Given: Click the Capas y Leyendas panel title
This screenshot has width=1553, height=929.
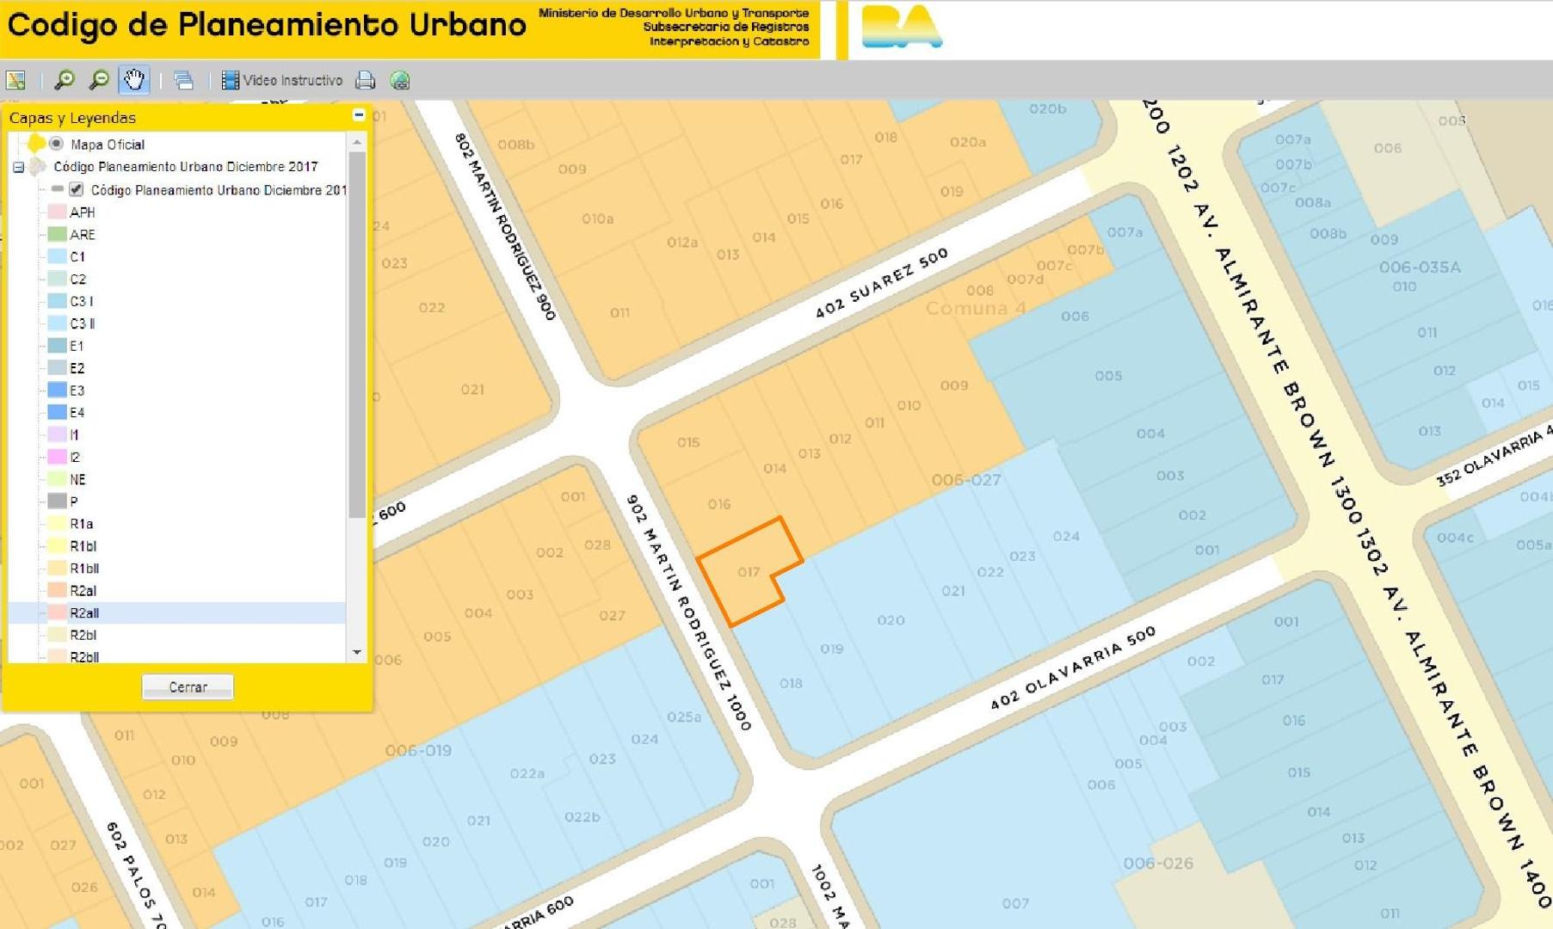Looking at the screenshot, I should pyautogui.click(x=72, y=117).
